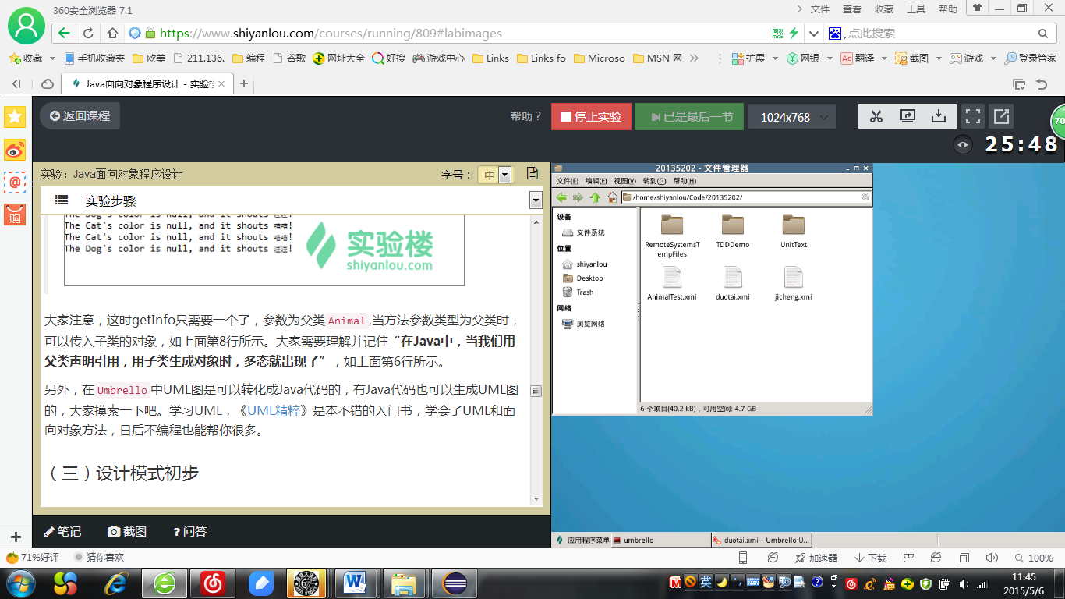This screenshot has height=599, width=1065.
Task: Select the duotai.xmi file
Action: click(x=732, y=283)
